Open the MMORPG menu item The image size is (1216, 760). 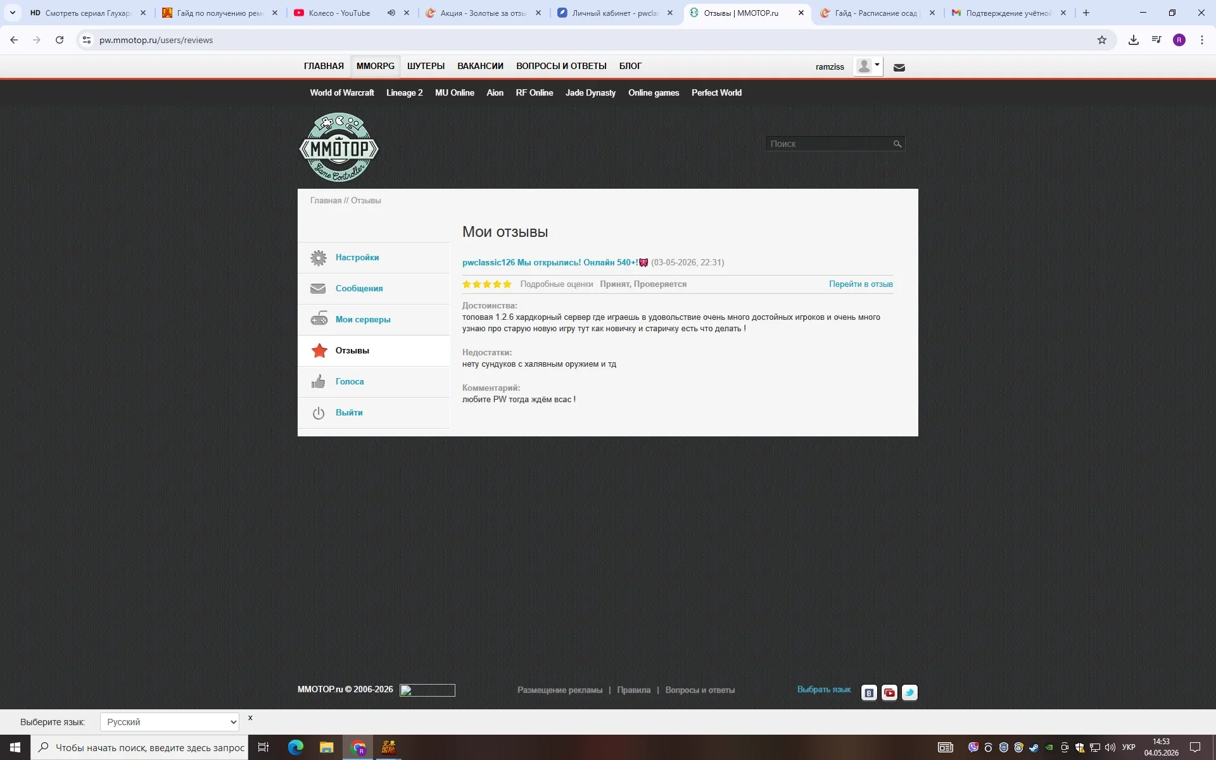click(x=375, y=66)
